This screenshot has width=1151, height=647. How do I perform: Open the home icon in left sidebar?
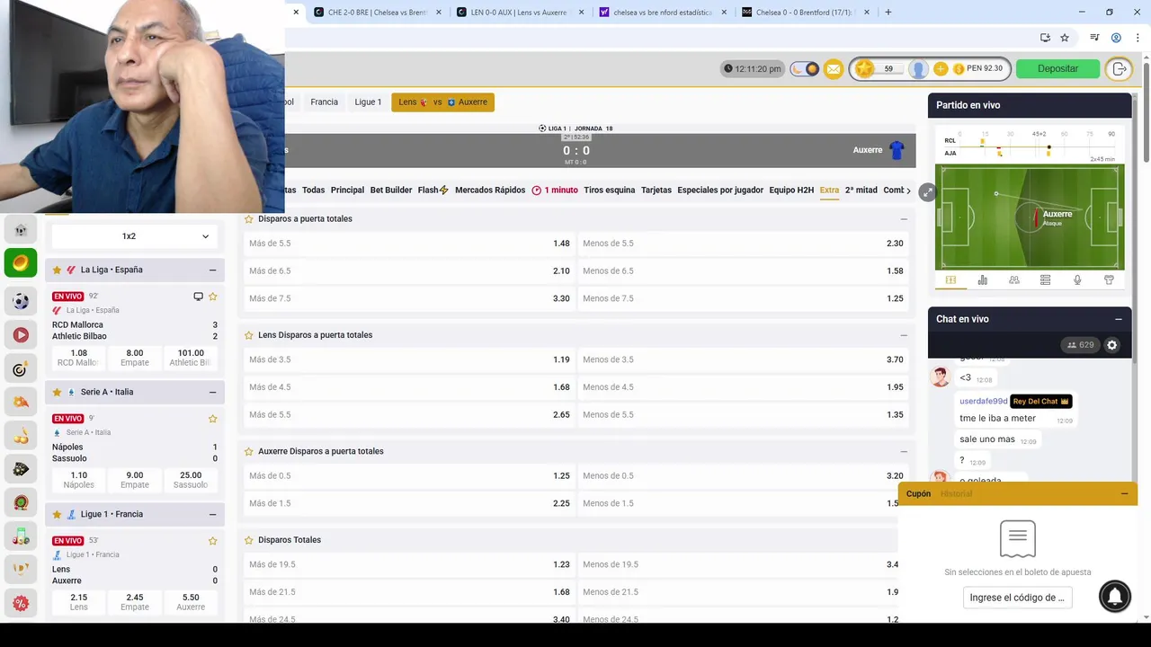pyautogui.click(x=21, y=230)
